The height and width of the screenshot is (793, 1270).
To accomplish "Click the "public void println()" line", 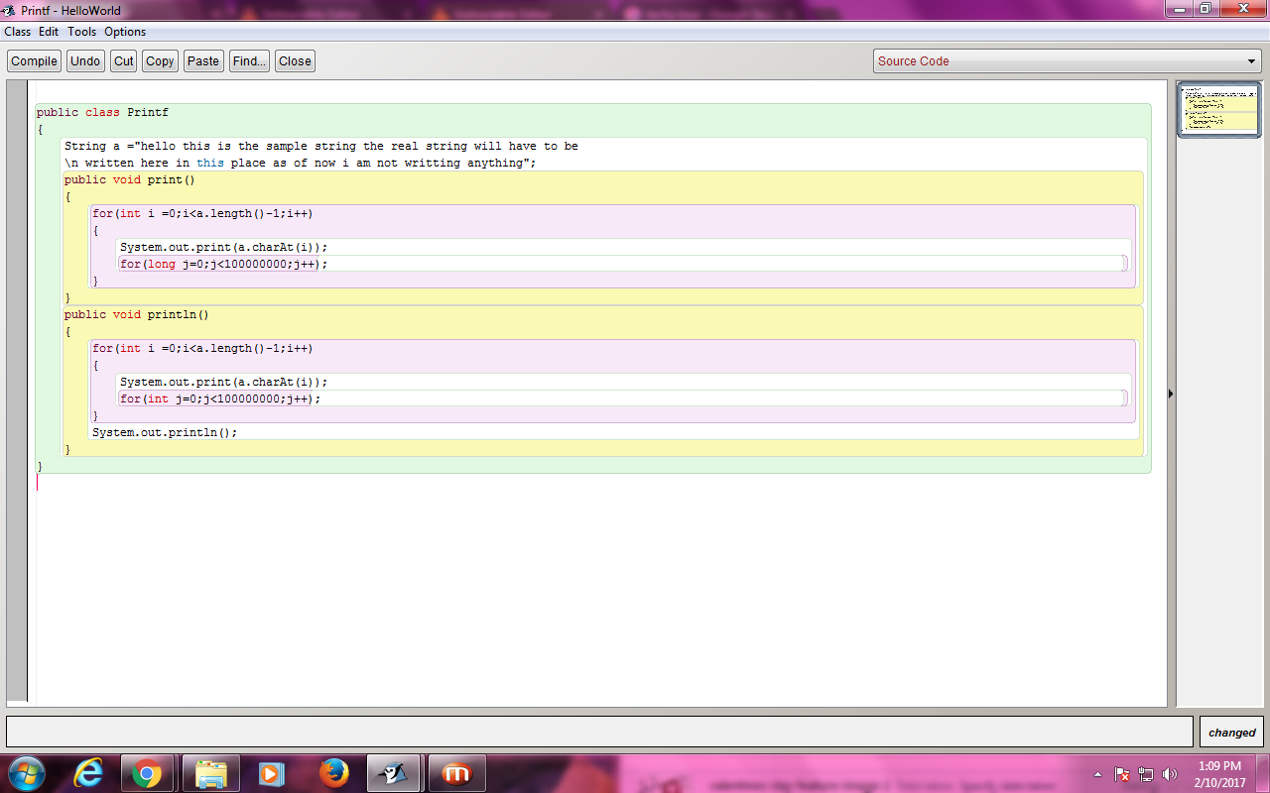I will coord(137,315).
